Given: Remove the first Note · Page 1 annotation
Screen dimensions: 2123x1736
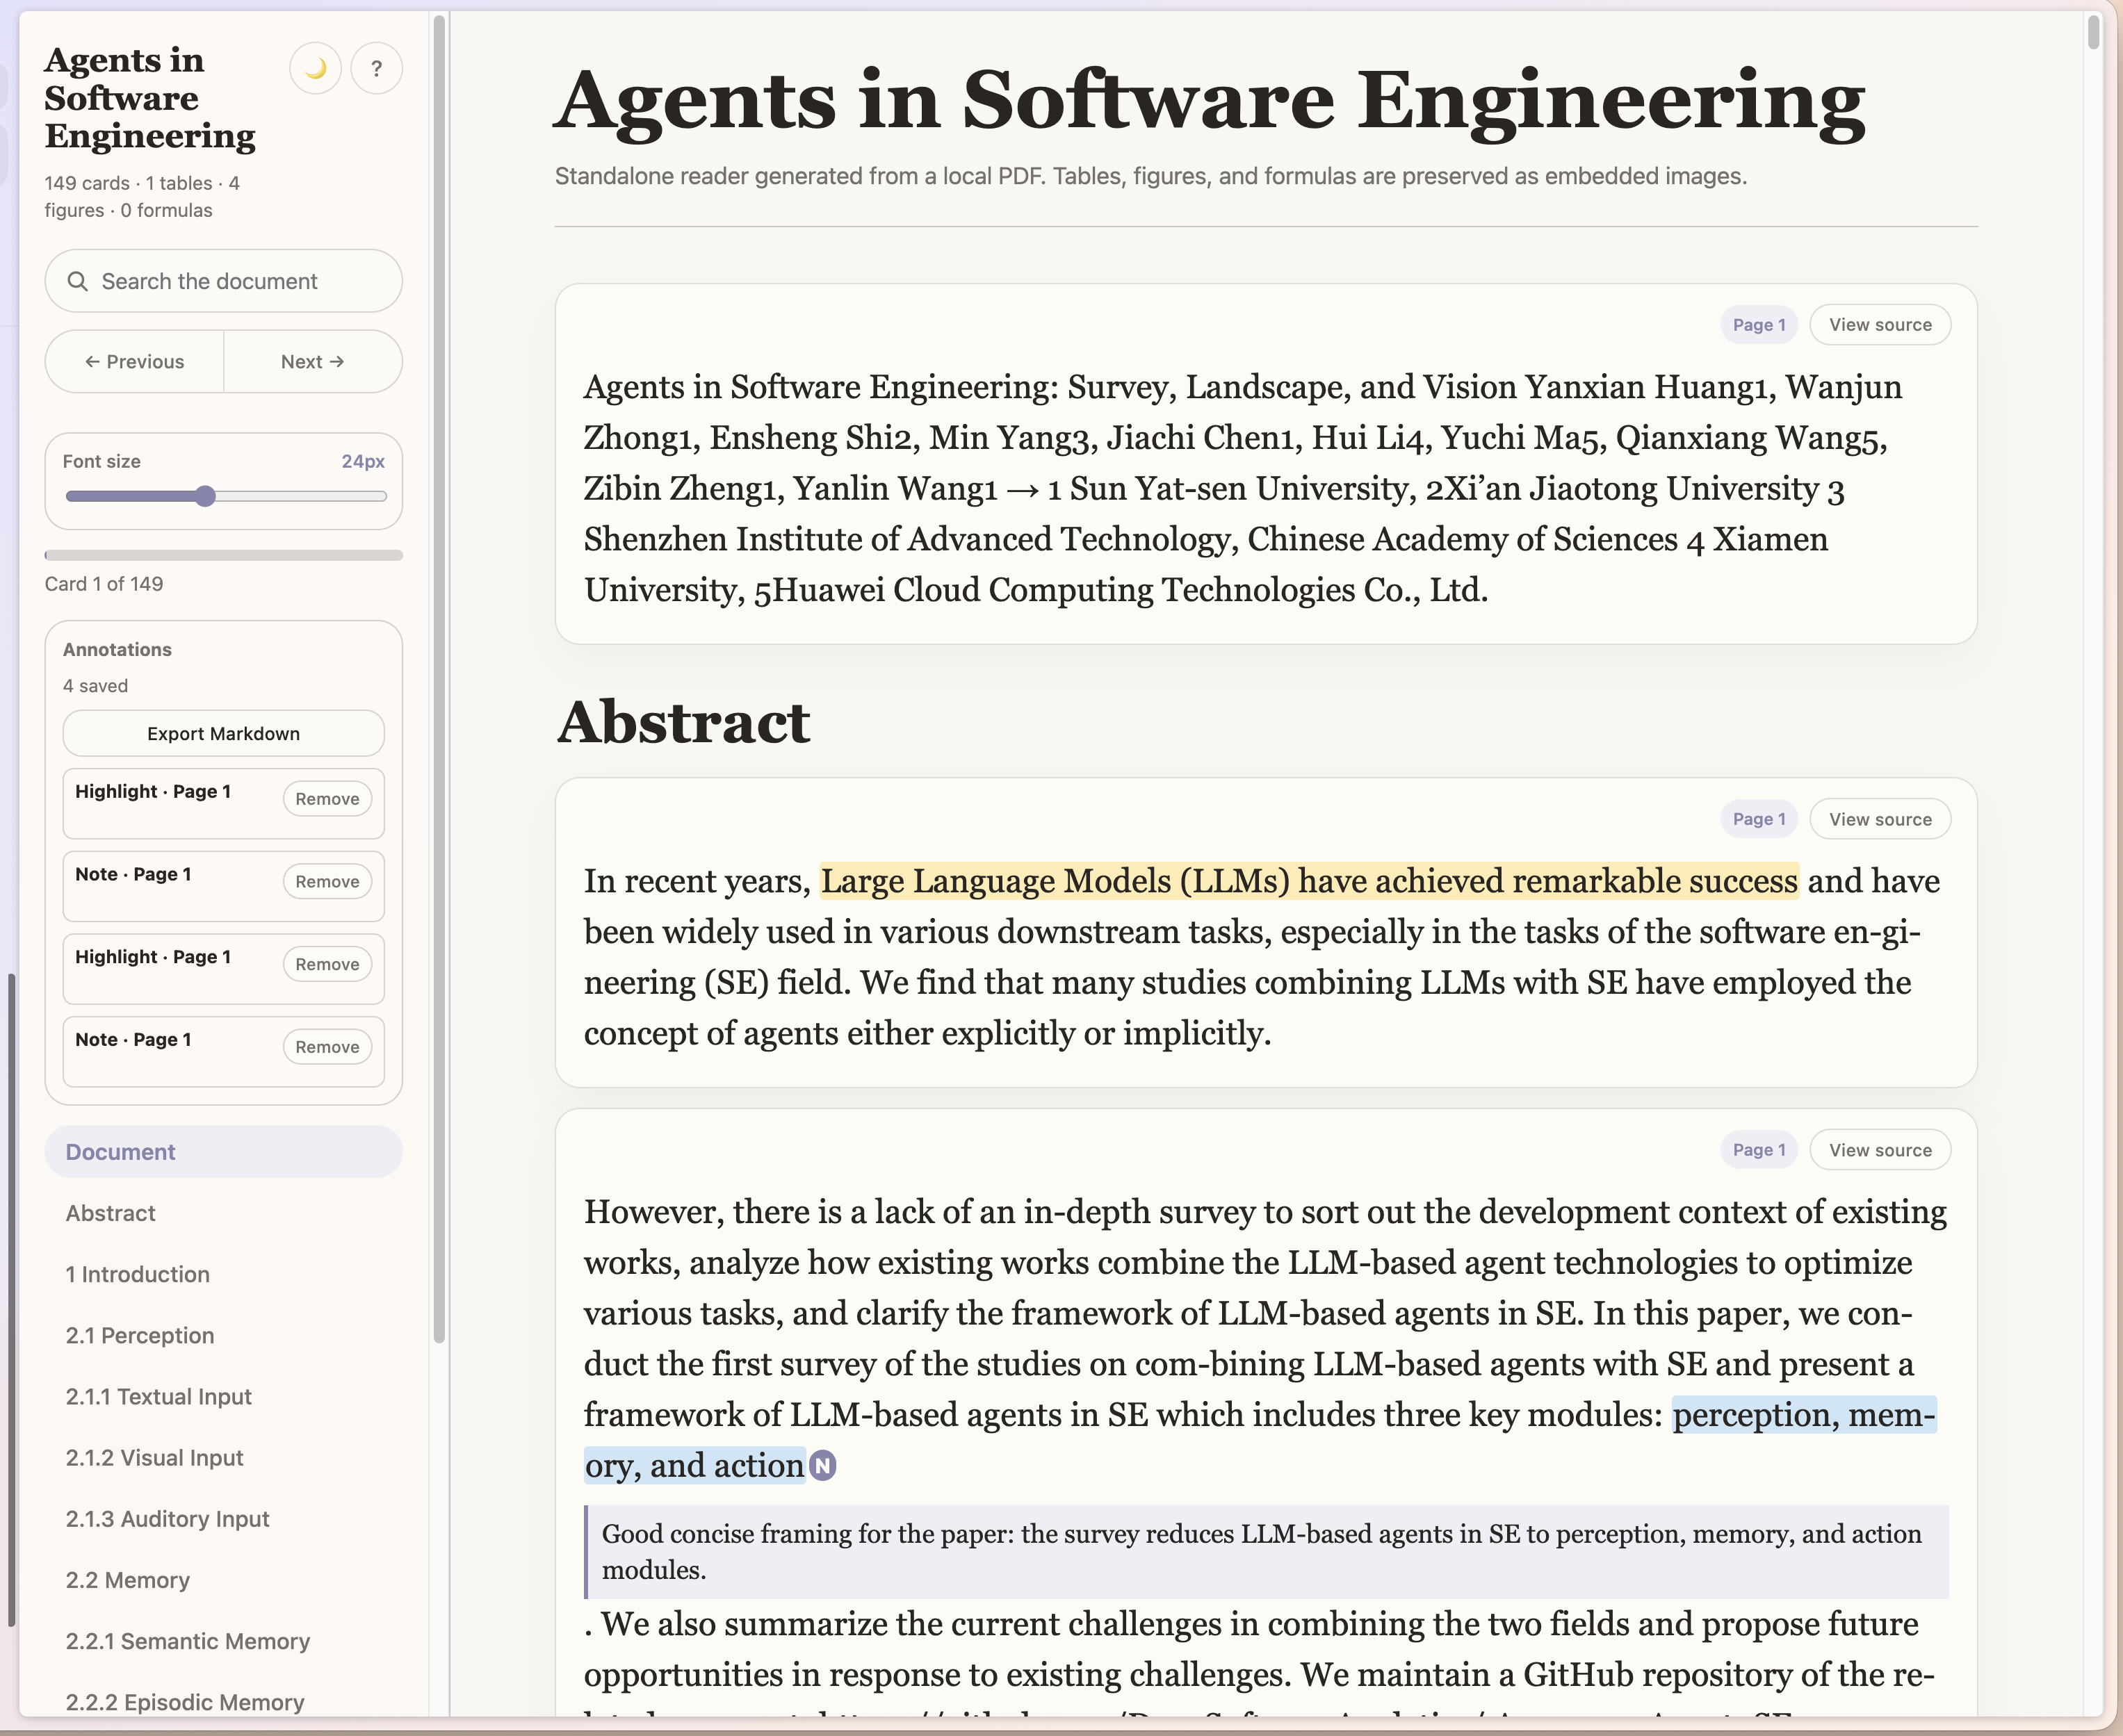Looking at the screenshot, I should click(x=327, y=882).
